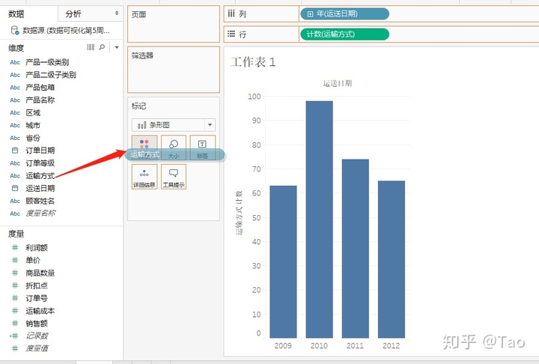Click the Detail (详细信息) marks card
This screenshot has width=539, height=364.
point(144,177)
